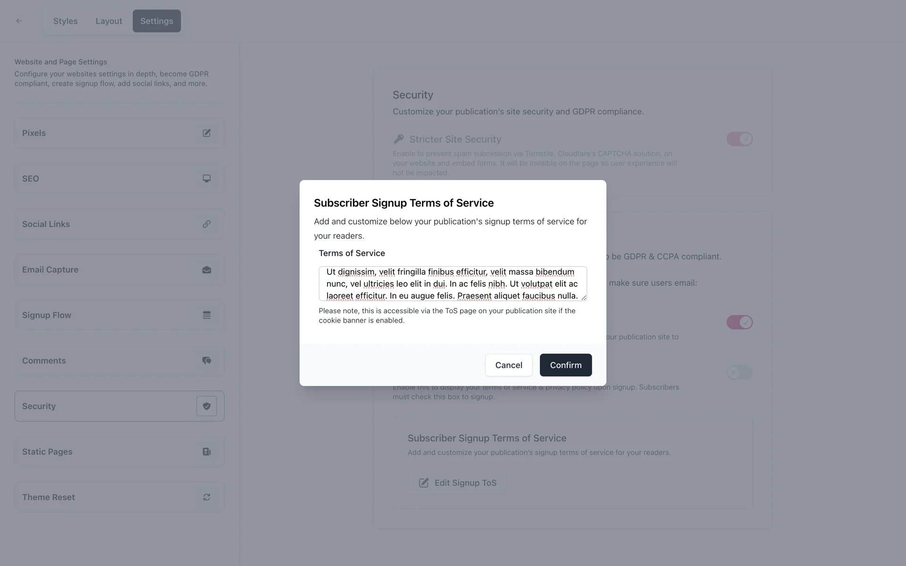Enable the signup terms checkbox toggle

(x=739, y=373)
